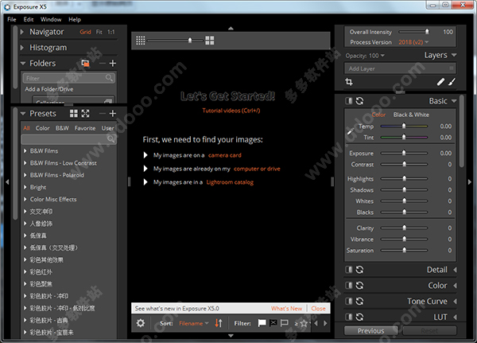Open What's New link

(286, 308)
